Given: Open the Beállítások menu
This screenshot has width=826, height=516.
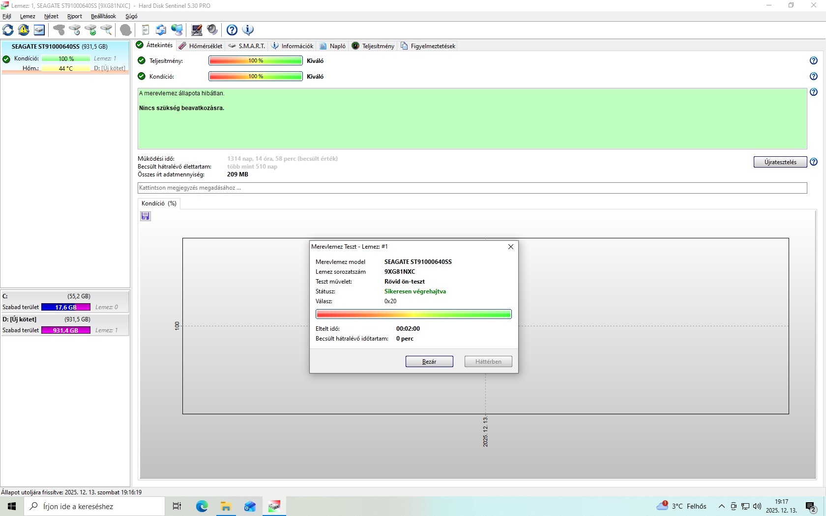Looking at the screenshot, I should (x=103, y=16).
